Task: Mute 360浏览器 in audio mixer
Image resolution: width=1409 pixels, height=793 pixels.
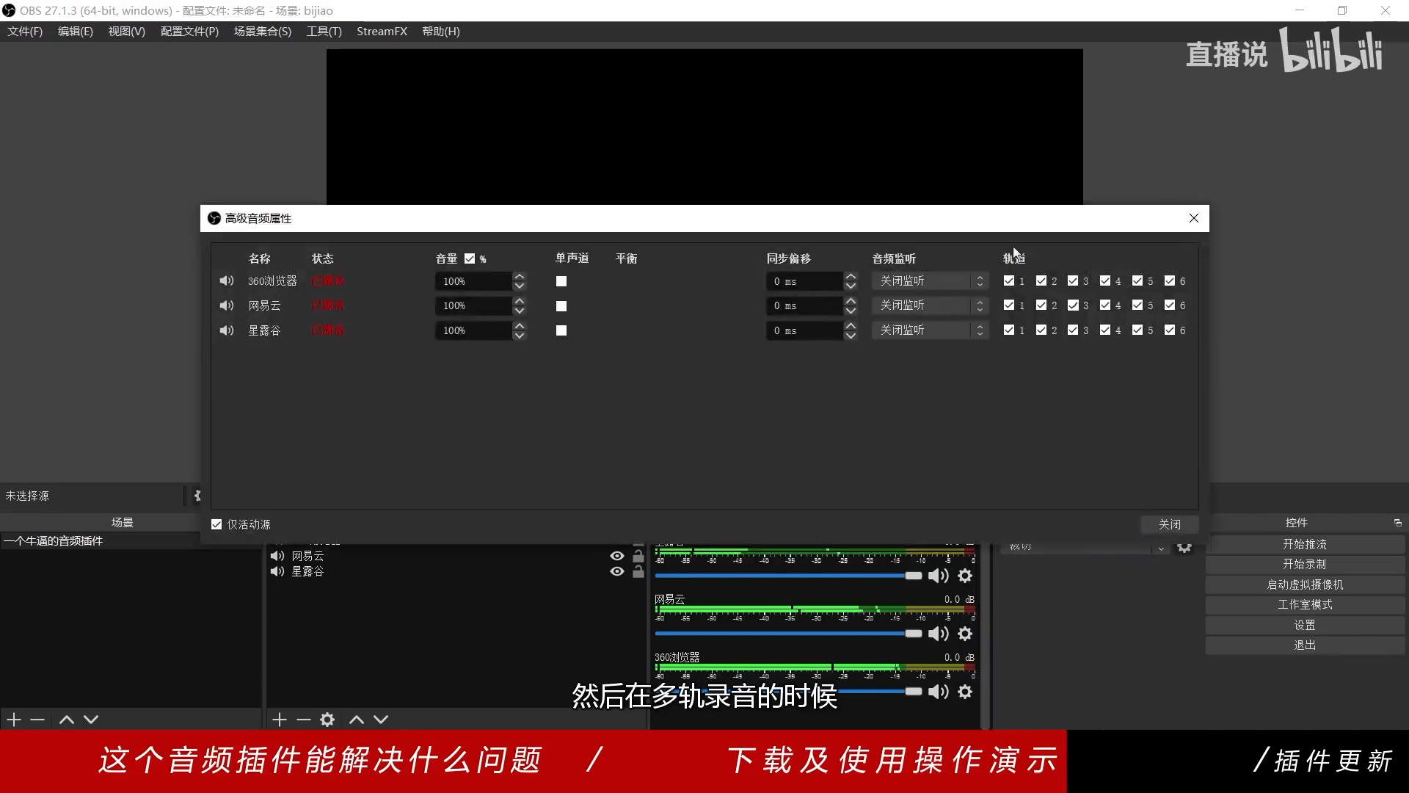Action: pyautogui.click(x=938, y=692)
